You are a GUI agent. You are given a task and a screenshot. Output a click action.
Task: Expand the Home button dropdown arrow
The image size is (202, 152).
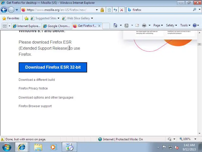(121, 25)
